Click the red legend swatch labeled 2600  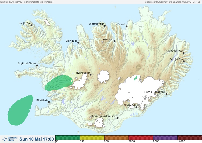(x=141, y=138)
